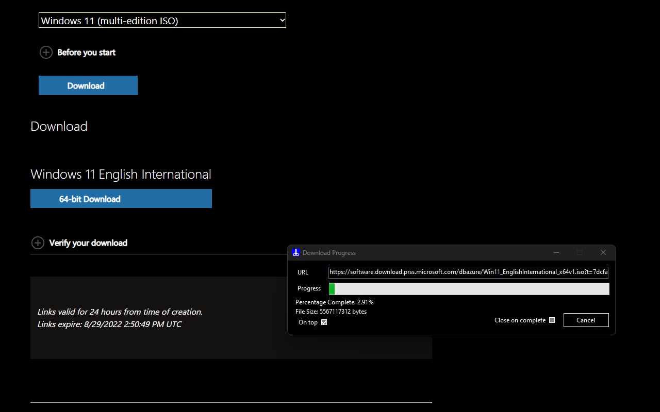Click the blue Download button

(x=88, y=85)
